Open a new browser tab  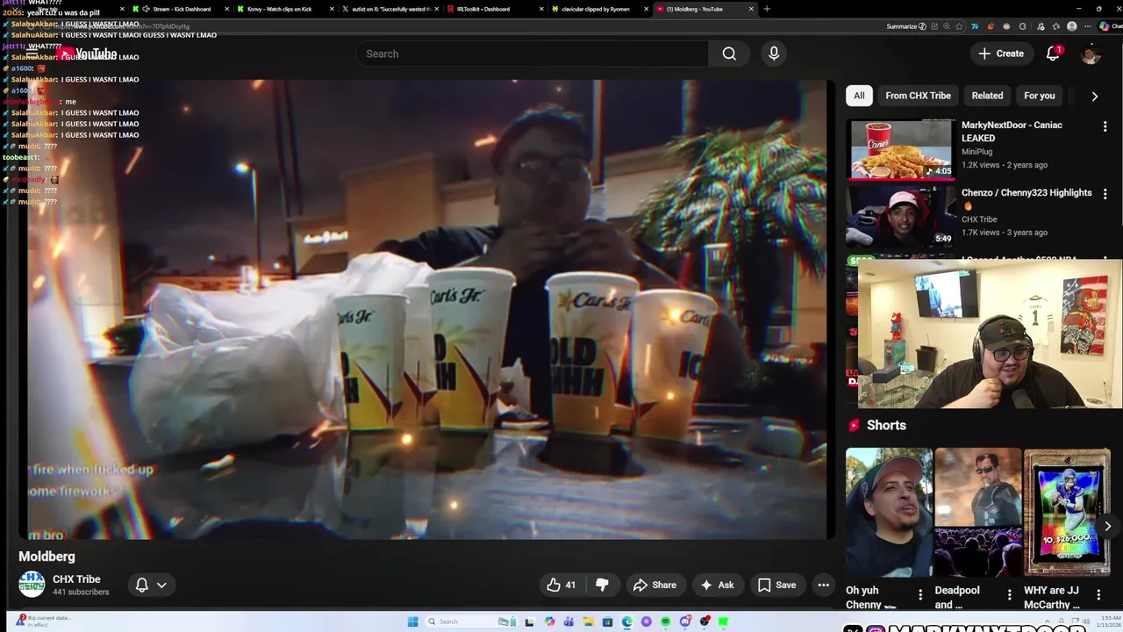pyautogui.click(x=767, y=9)
